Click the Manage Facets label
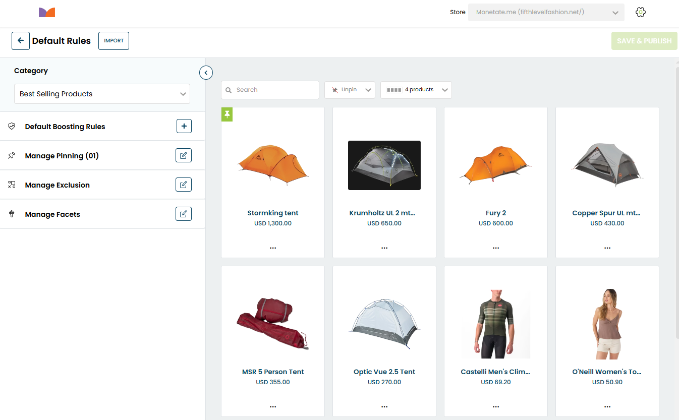The height and width of the screenshot is (420, 679). (x=52, y=214)
